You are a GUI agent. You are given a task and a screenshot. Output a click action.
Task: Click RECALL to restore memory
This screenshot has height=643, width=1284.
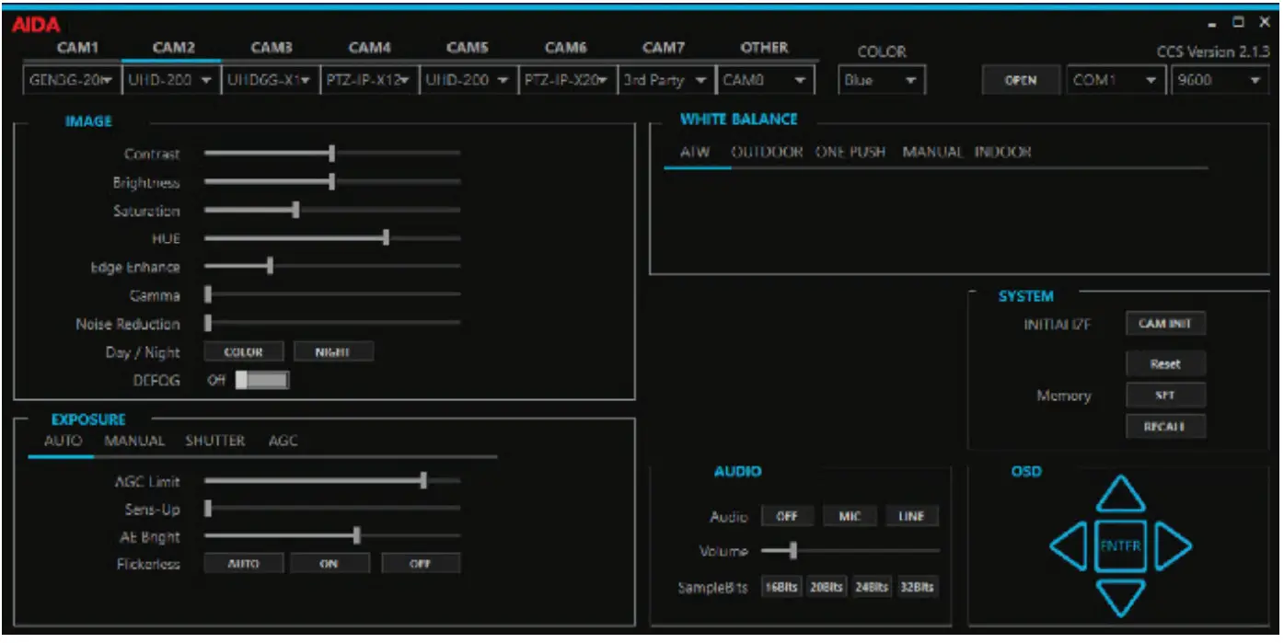(1165, 426)
